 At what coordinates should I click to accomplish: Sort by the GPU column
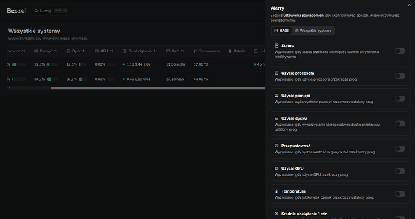click(104, 51)
